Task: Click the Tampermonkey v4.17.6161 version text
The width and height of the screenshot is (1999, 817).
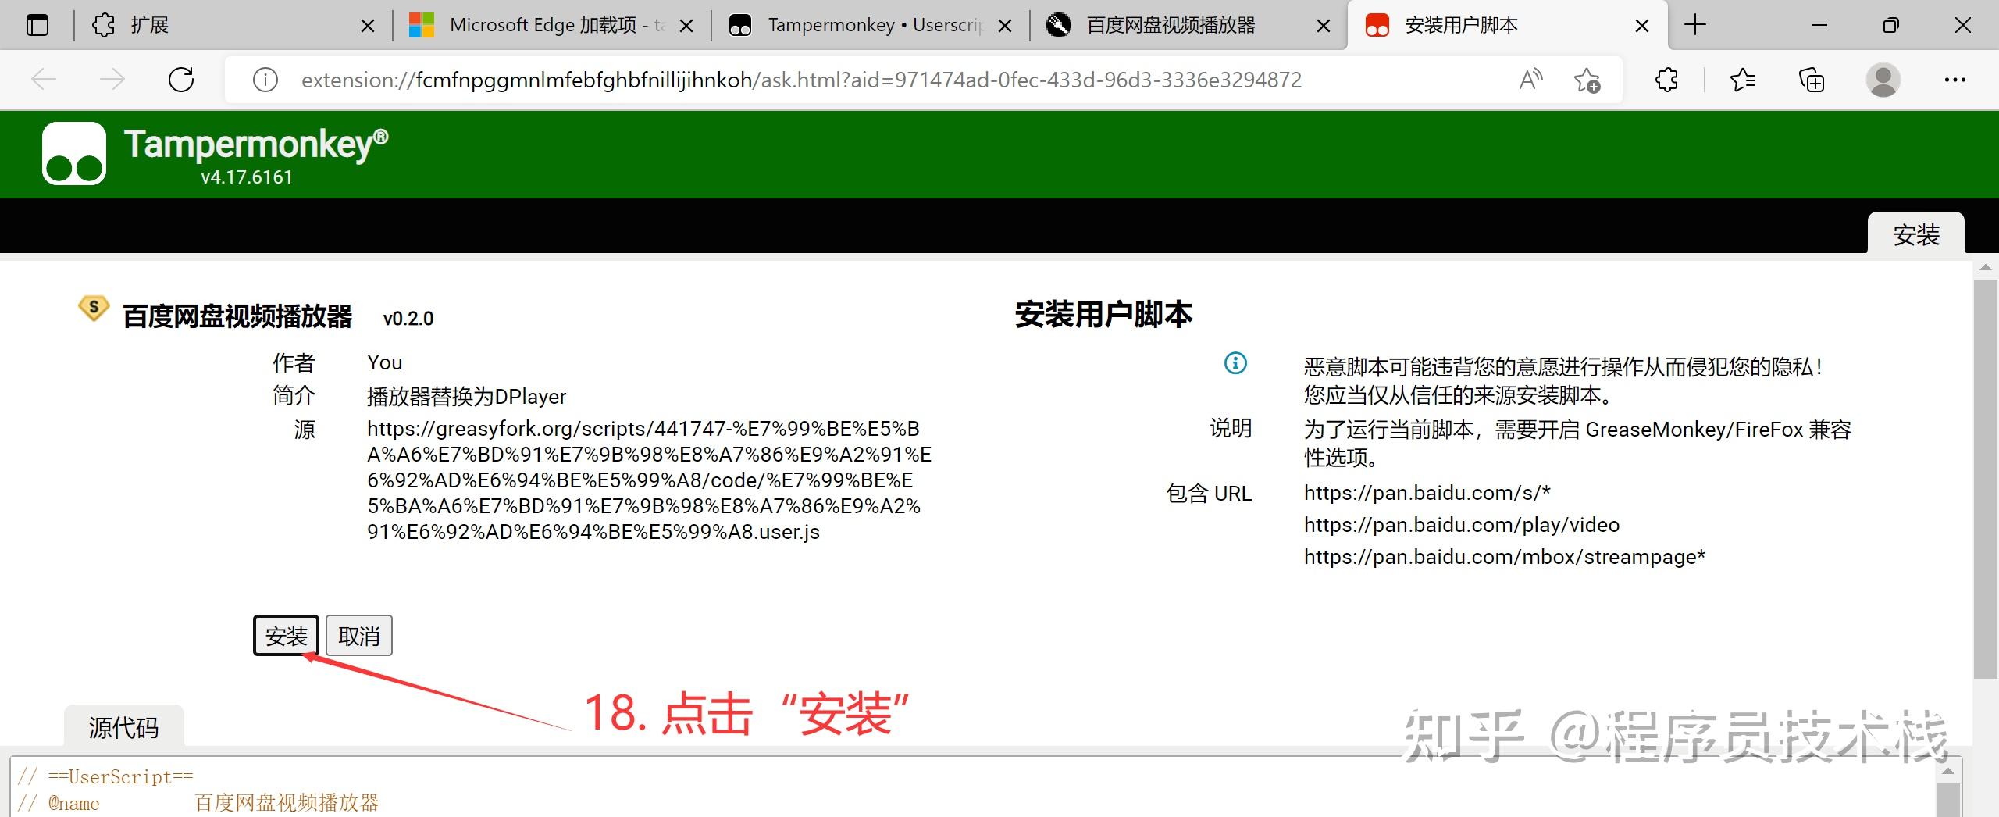Action: click(x=247, y=177)
